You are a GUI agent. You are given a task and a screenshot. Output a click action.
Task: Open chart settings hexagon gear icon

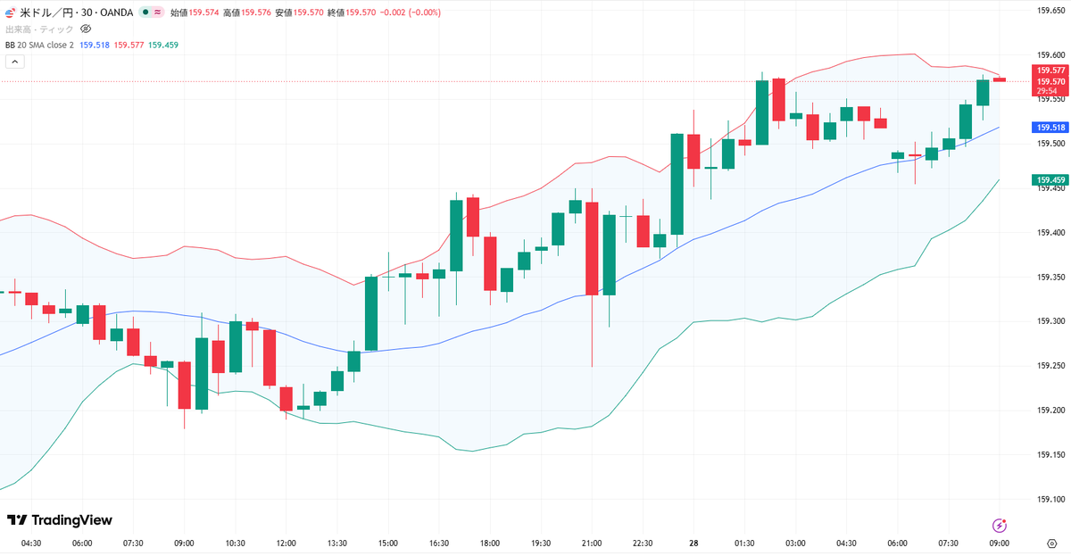click(x=1050, y=543)
